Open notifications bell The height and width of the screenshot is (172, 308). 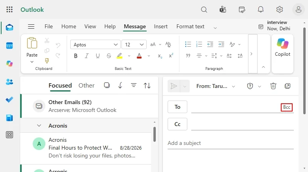tap(261, 9)
